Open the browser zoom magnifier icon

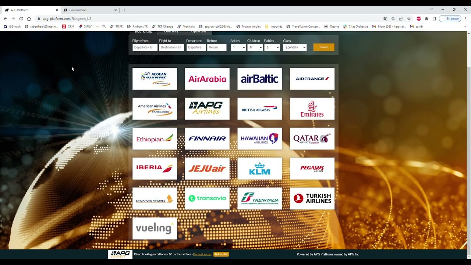coord(393,18)
